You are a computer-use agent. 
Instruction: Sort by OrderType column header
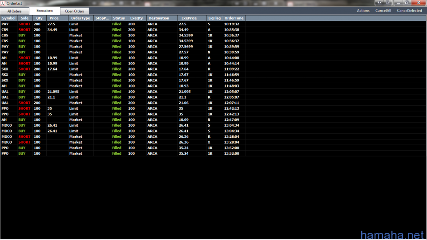click(81, 18)
